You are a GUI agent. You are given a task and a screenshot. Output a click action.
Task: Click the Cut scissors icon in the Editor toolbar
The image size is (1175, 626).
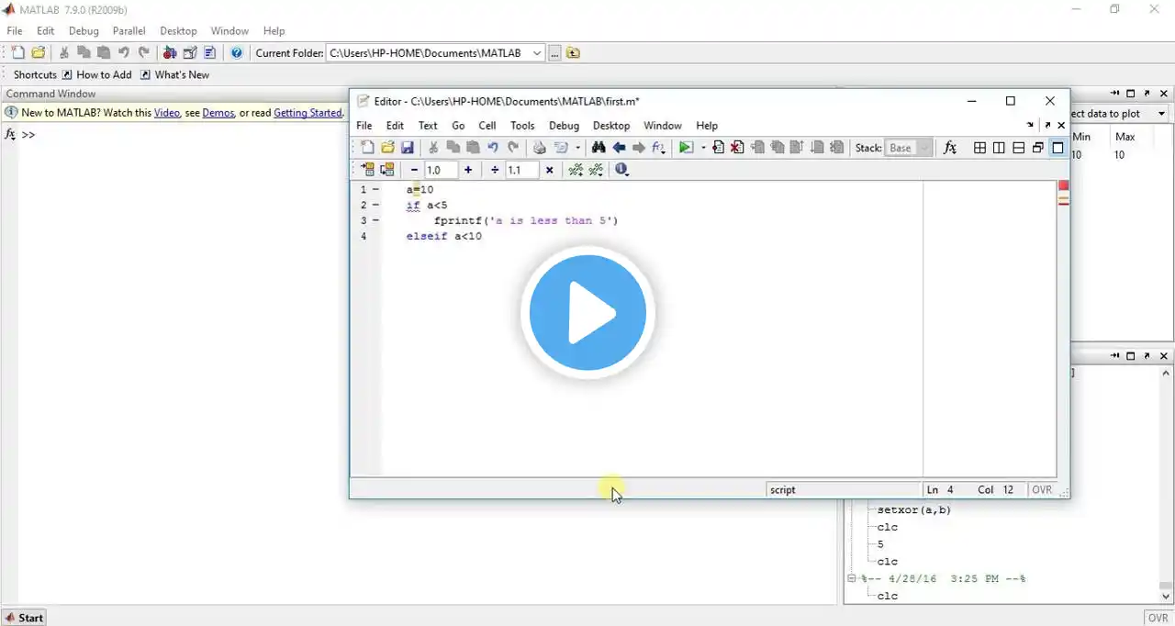pyautogui.click(x=433, y=148)
